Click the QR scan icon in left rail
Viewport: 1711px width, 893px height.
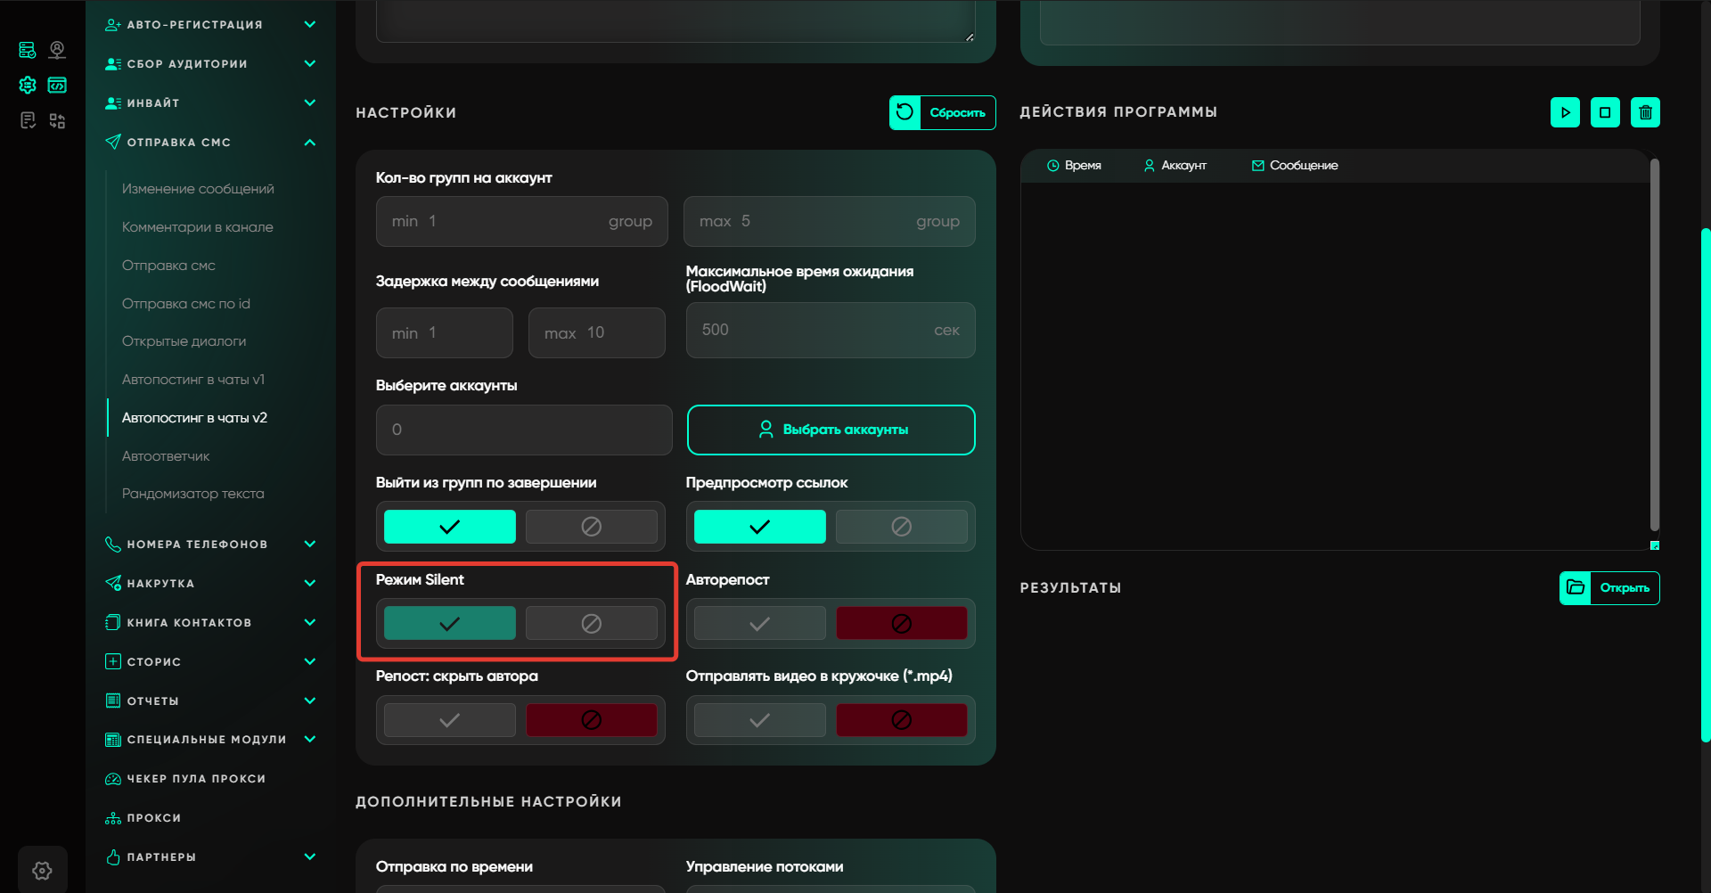coord(57,120)
